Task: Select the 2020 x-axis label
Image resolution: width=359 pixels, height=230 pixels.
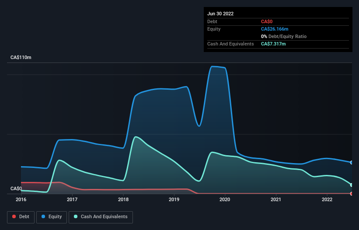Action: click(225, 199)
